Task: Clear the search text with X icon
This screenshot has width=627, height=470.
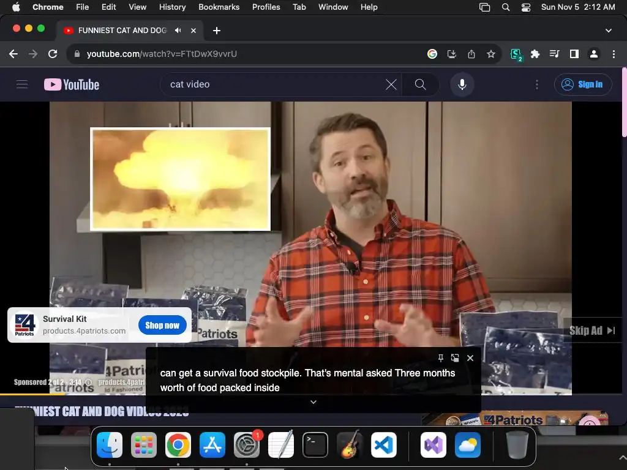Action: (x=391, y=84)
